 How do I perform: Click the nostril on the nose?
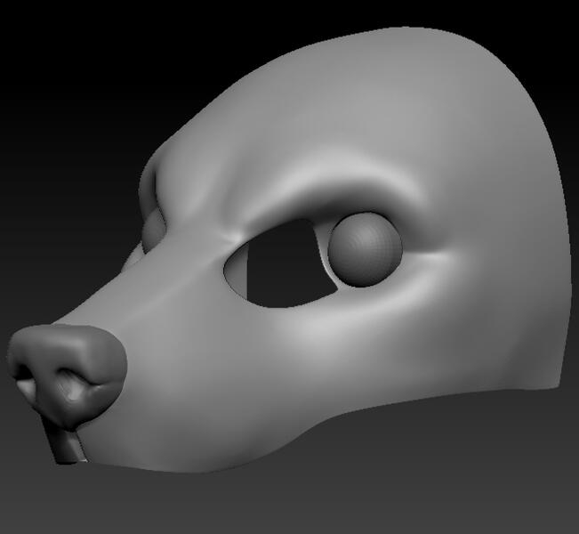(68, 385)
